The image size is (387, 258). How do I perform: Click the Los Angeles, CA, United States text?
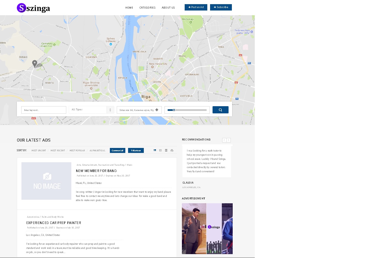tap(43, 235)
